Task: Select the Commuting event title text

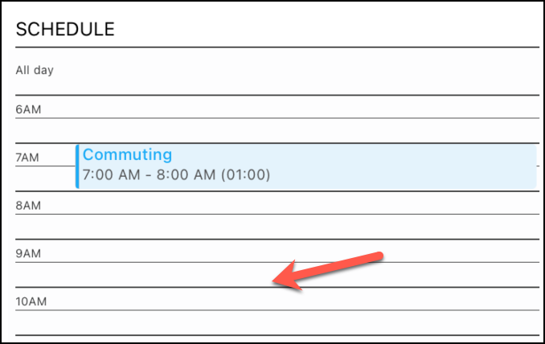Action: coord(127,154)
